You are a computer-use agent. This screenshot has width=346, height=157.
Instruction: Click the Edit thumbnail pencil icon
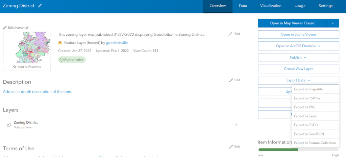[x=5, y=28]
